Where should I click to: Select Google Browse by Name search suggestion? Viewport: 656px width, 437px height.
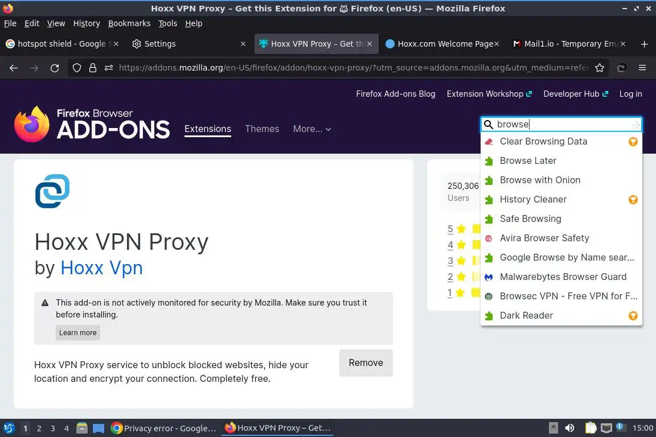click(561, 258)
